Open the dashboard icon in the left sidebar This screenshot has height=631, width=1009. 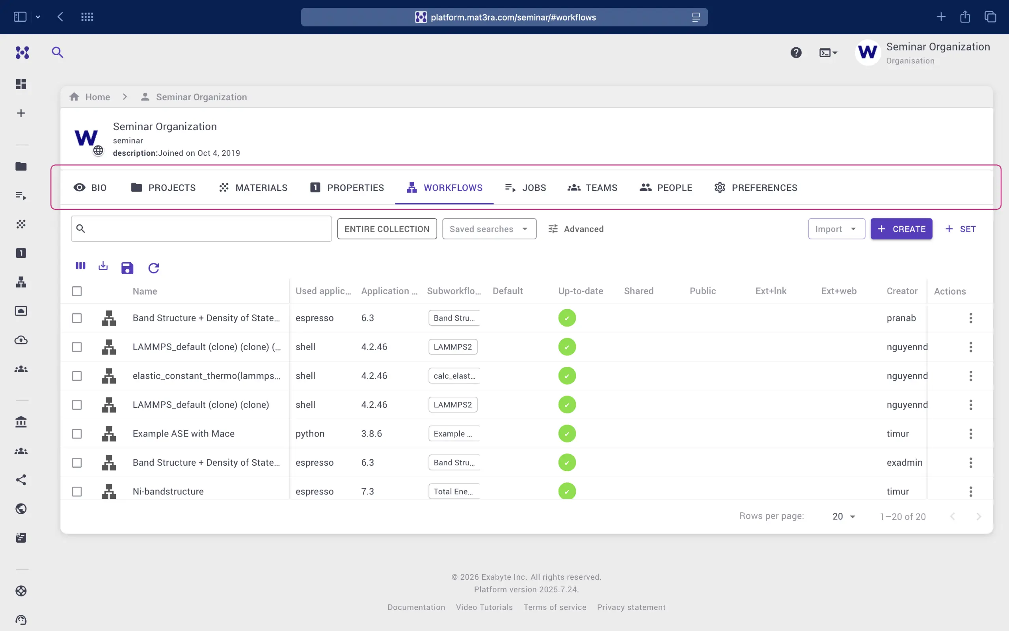(x=21, y=84)
